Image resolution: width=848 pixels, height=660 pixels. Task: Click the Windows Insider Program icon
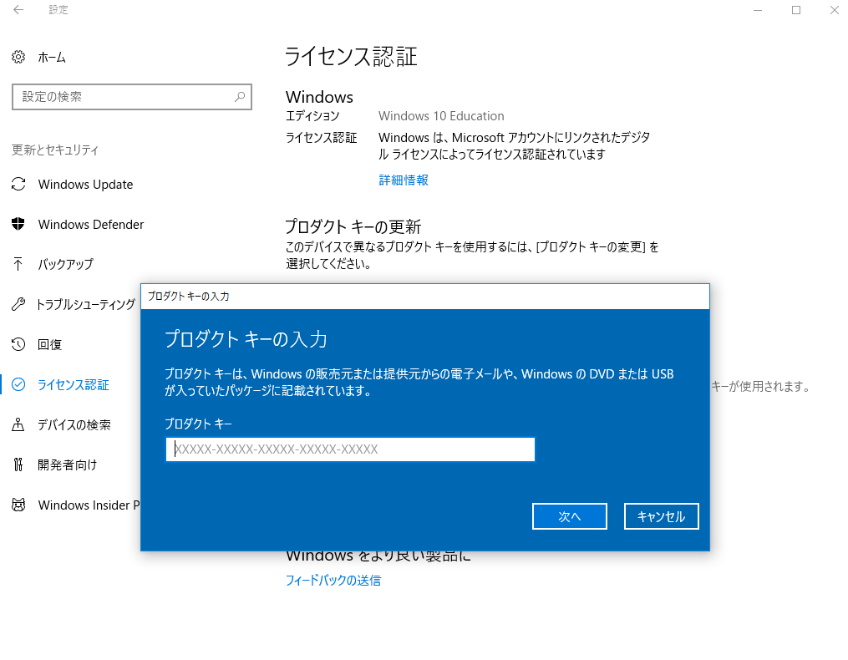pyautogui.click(x=18, y=505)
